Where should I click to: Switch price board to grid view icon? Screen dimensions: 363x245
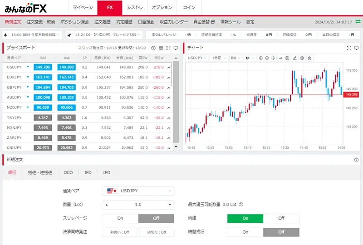tap(161, 48)
